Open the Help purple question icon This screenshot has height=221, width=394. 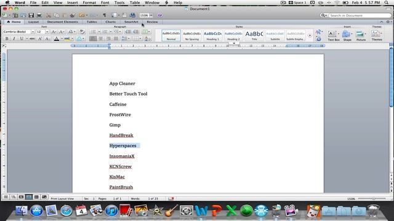click(160, 15)
